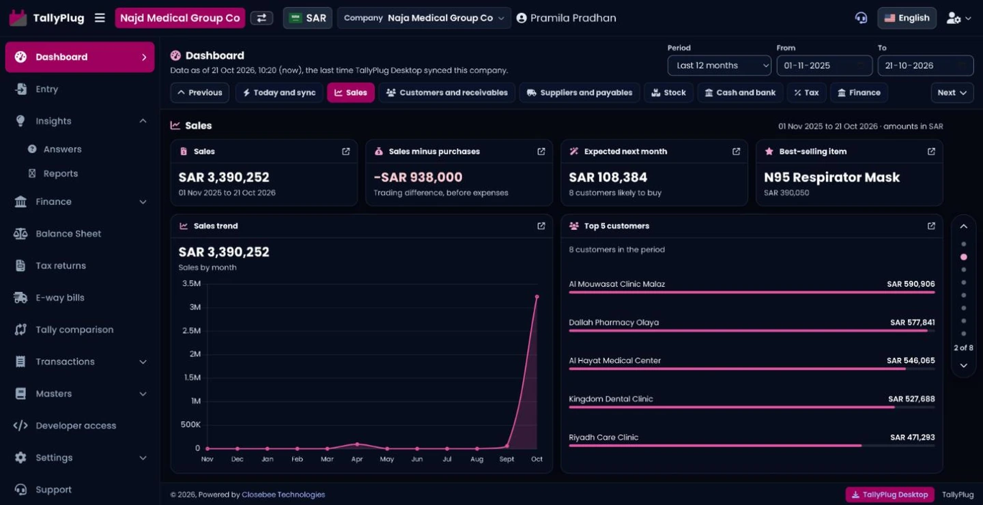Click Kingdom Dental Clinic progress bar
The height and width of the screenshot is (505, 983).
[x=752, y=407]
